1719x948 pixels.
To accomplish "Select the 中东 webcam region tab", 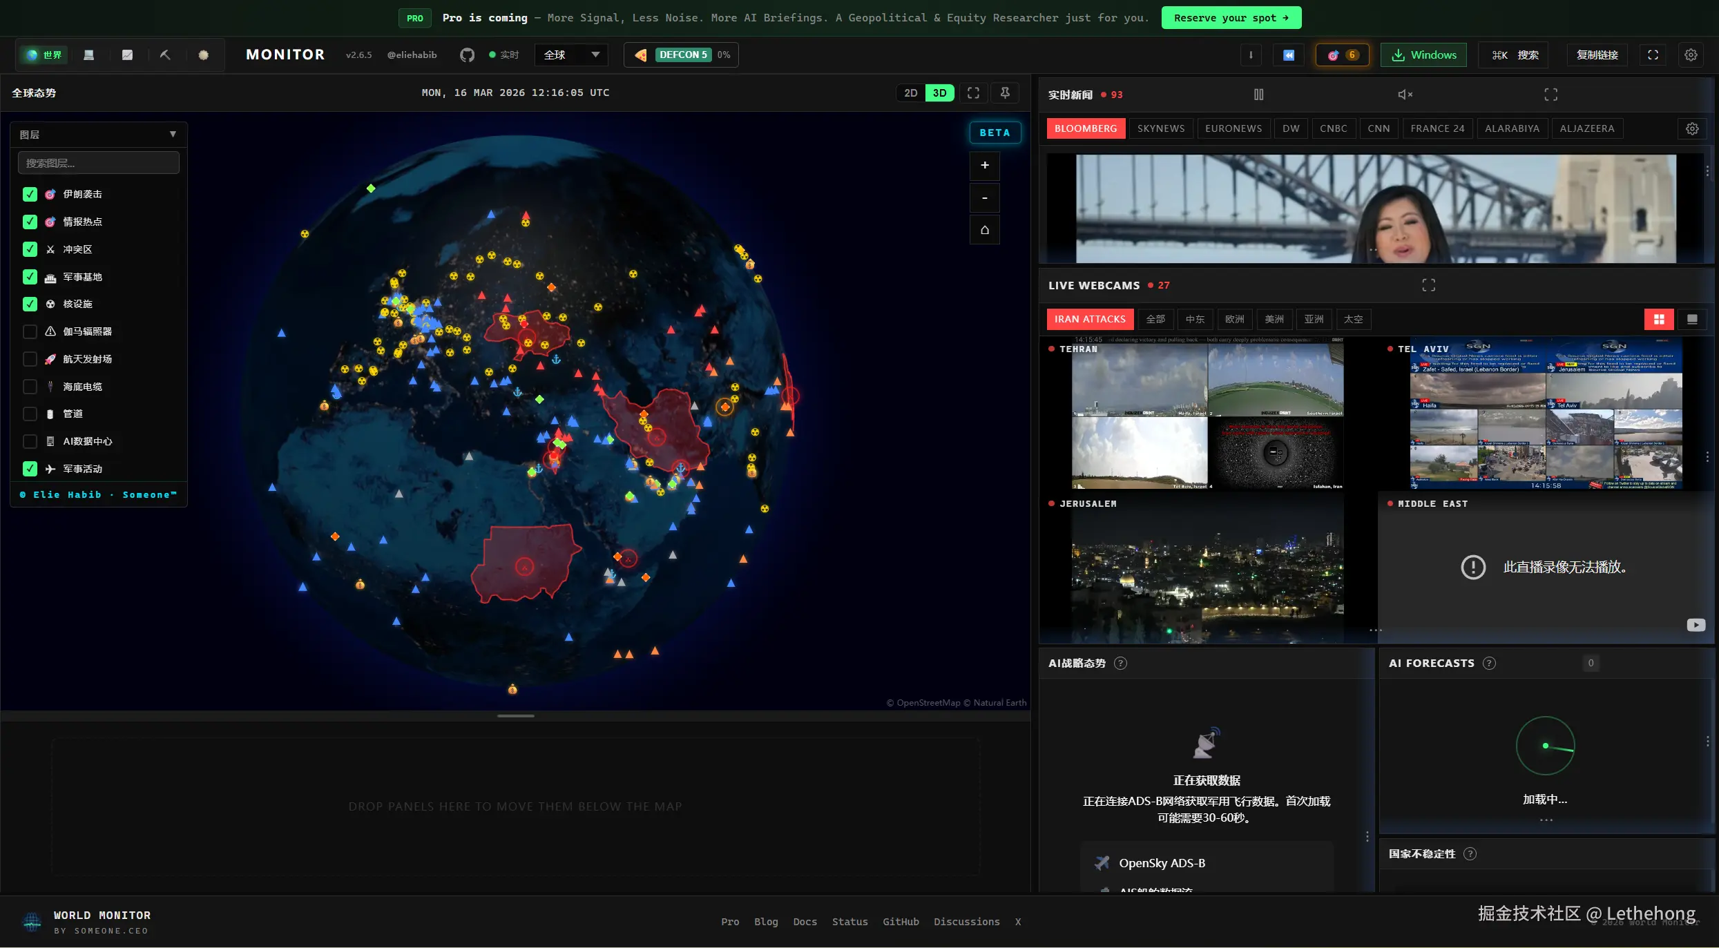I will coord(1195,319).
